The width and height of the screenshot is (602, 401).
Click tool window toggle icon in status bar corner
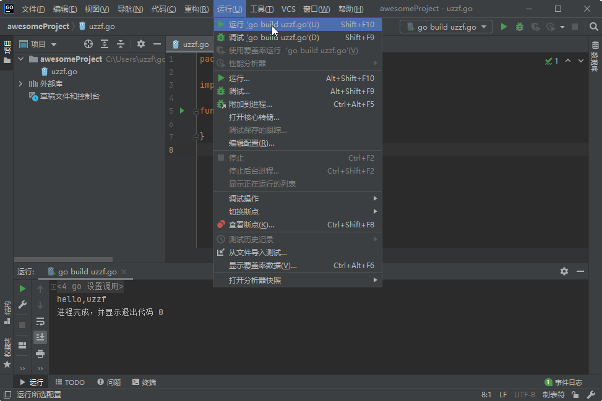[x=7, y=394]
